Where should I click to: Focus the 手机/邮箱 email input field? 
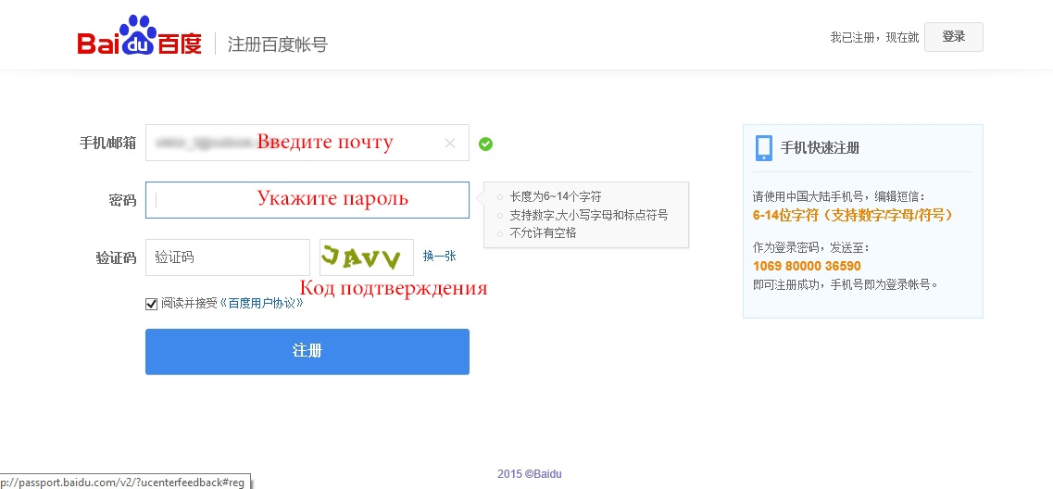coord(307,143)
